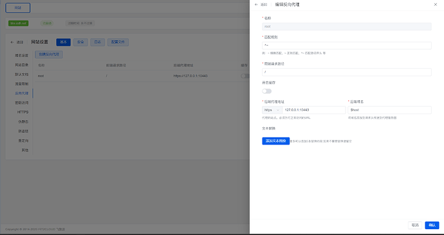Switch to the 基本 tab
The image size is (444, 235).
(x=64, y=42)
